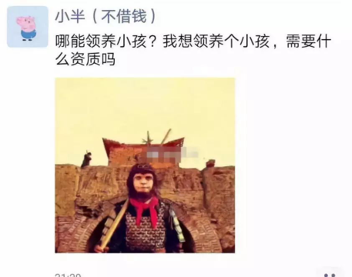This screenshot has height=277, width=352.
Task: Open poster's nickname 小半（不借钱）
Action: point(105,16)
